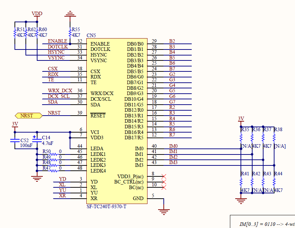Click the VDD3 pin name at pin 7
Viewport: 295px width, 228px height.
click(x=97, y=138)
